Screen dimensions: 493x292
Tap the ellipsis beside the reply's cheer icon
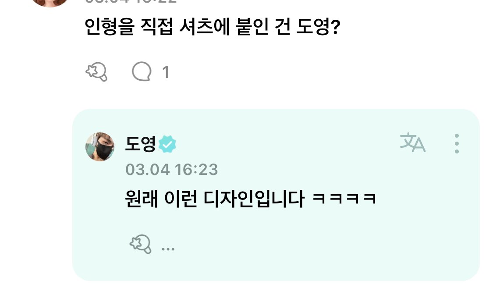pyautogui.click(x=168, y=249)
